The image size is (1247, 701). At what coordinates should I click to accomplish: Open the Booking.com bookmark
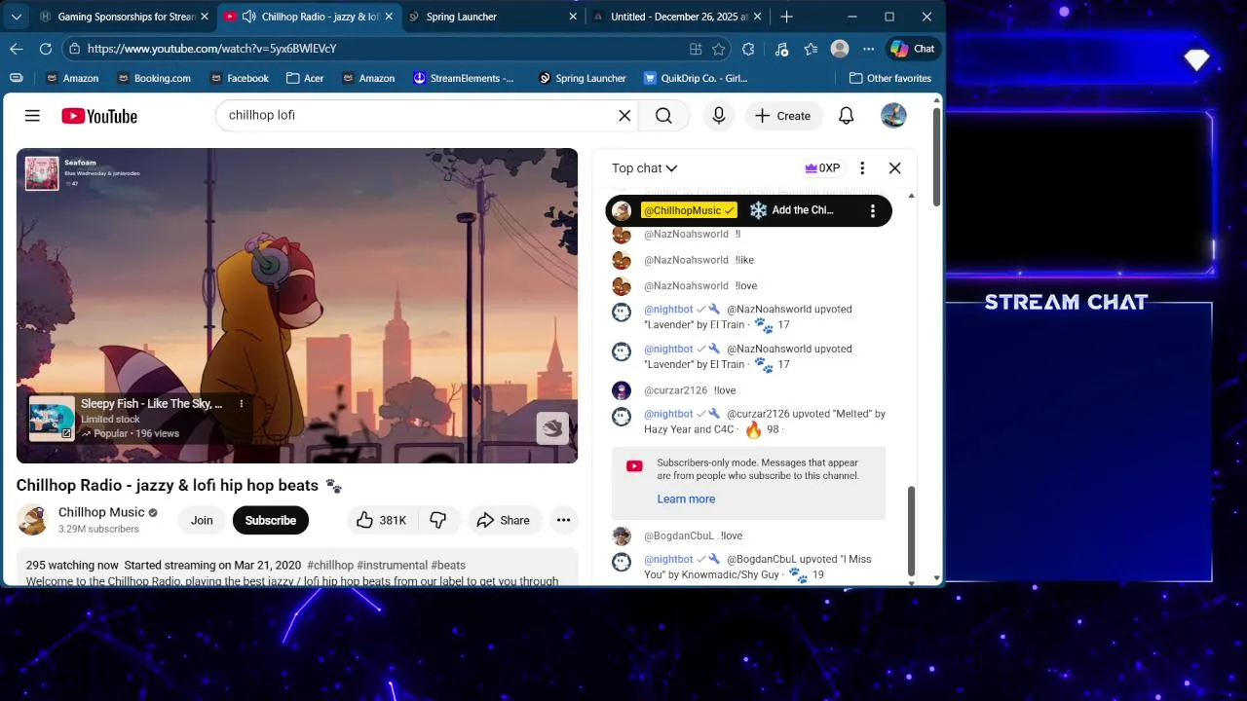click(x=154, y=78)
